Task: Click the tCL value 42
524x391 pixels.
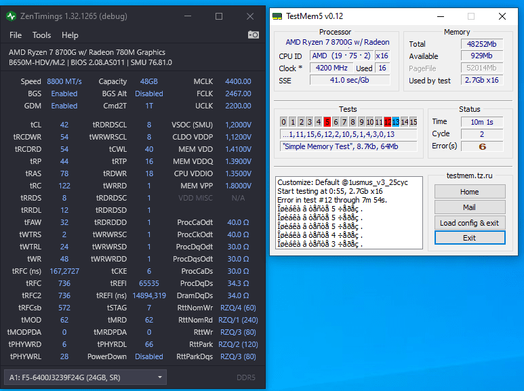Action: click(x=64, y=125)
